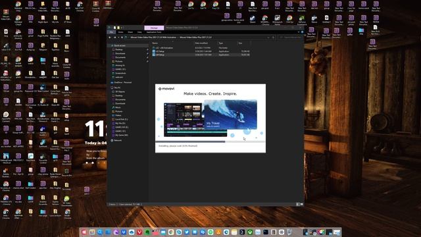Open recent locations dropdown arrow
This screenshot has width=421, height=237.
(118, 38)
